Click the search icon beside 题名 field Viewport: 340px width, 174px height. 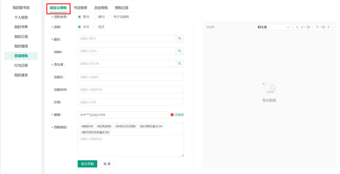coord(180,39)
